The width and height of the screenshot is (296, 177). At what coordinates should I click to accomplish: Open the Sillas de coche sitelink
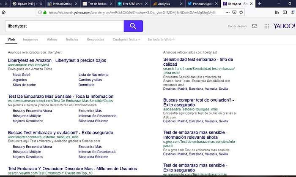pos(25,85)
